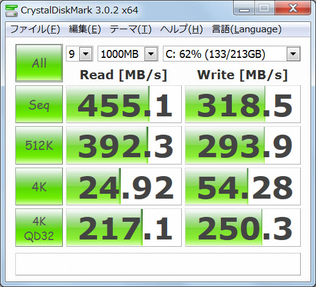Viewport: 316px width, 287px height.
Task: Start the 4K random test
Action: [39, 186]
